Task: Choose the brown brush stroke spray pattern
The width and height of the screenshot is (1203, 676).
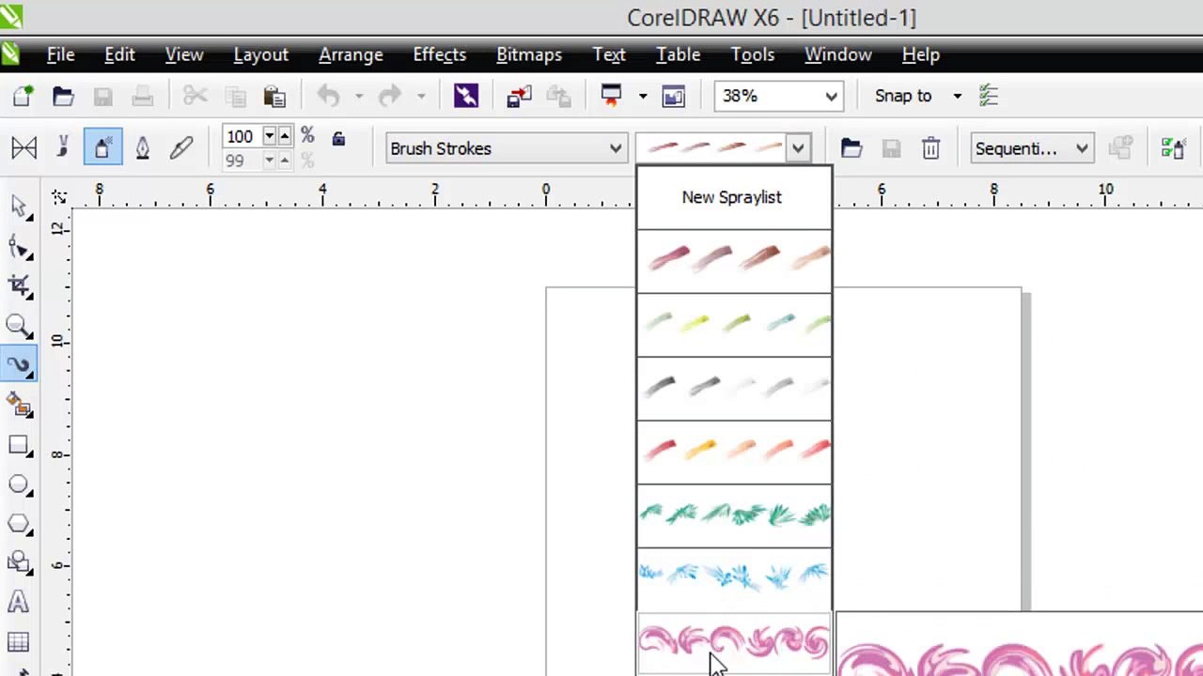Action: (x=734, y=261)
